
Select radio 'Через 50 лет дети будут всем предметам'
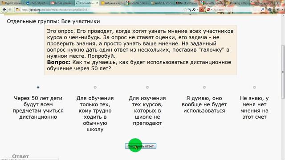tap(38, 87)
